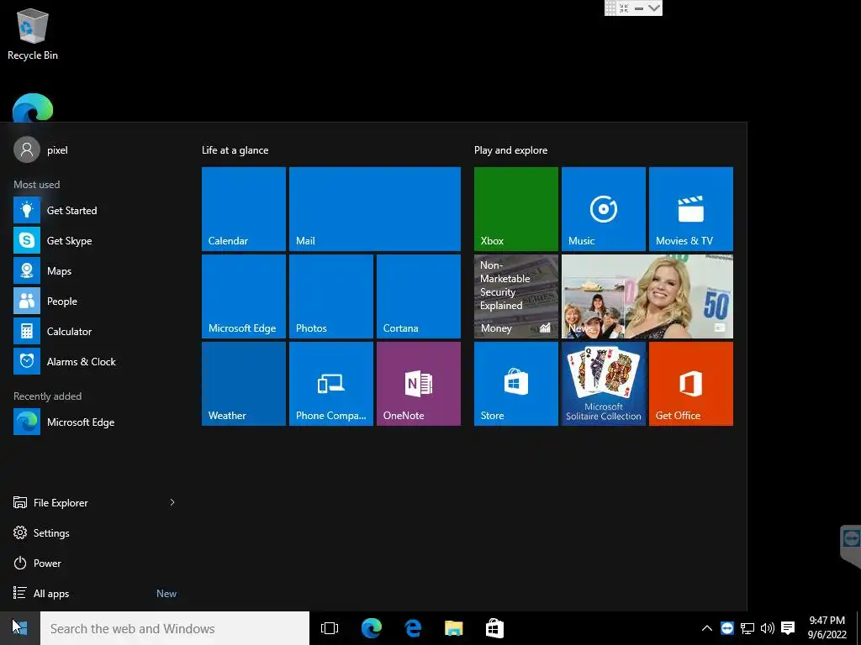Open Store from the taskbar
This screenshot has width=861, height=645.
tap(494, 628)
